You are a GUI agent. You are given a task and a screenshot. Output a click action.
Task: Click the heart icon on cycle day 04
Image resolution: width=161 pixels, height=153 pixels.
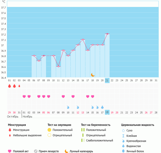(x=24, y=96)
